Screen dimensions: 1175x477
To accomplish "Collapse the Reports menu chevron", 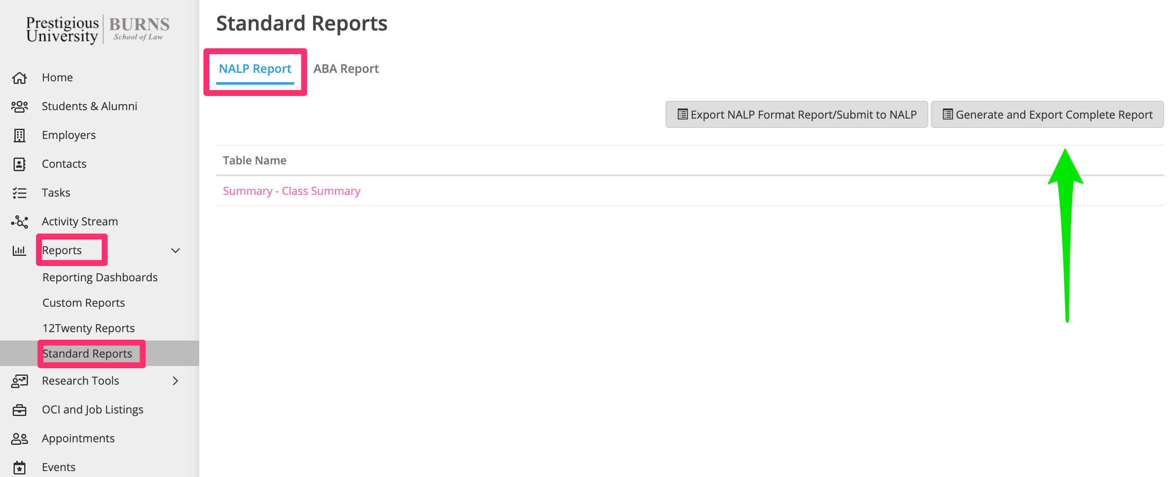I will tap(175, 250).
